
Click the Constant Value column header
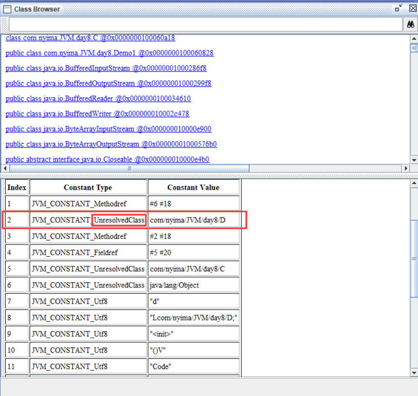coord(194,188)
